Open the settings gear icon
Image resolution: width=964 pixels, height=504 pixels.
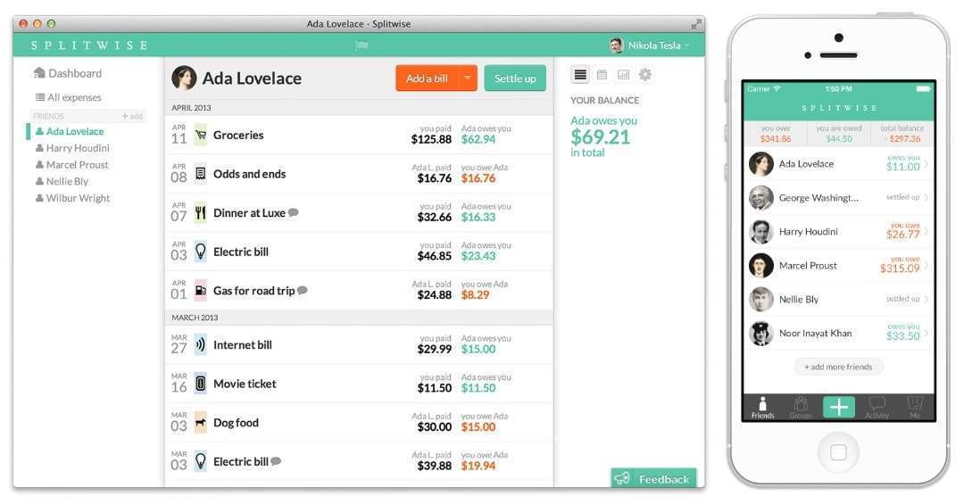(644, 75)
